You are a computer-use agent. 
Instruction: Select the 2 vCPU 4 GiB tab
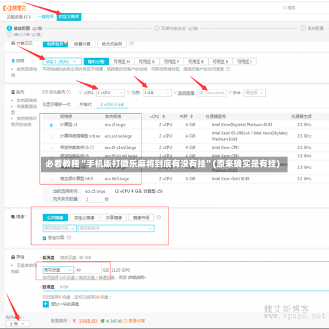pyautogui.click(x=112, y=105)
